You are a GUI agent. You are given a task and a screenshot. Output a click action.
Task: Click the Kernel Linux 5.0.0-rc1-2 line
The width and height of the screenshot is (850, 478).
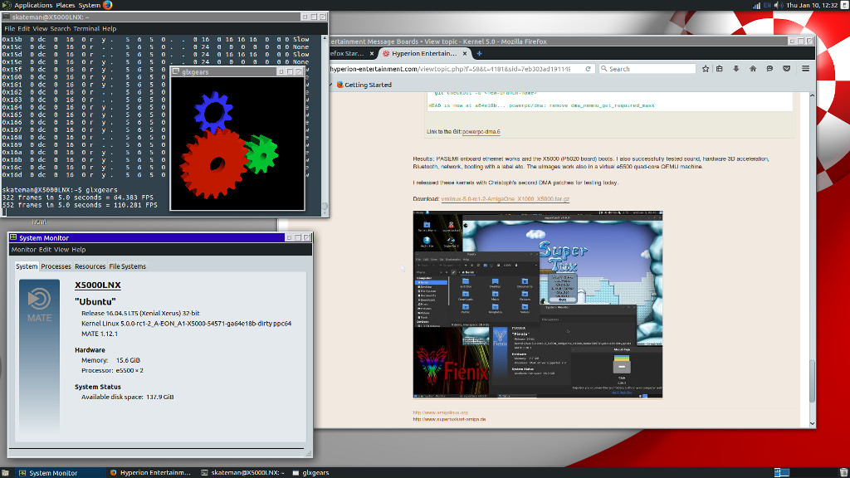pos(187,324)
